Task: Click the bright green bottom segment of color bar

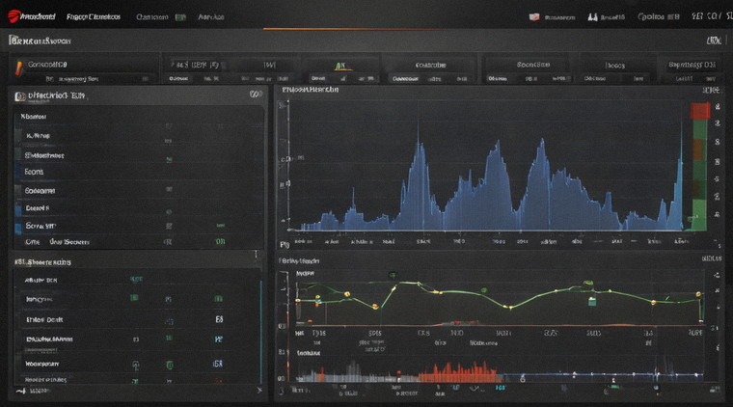Action: point(699,215)
